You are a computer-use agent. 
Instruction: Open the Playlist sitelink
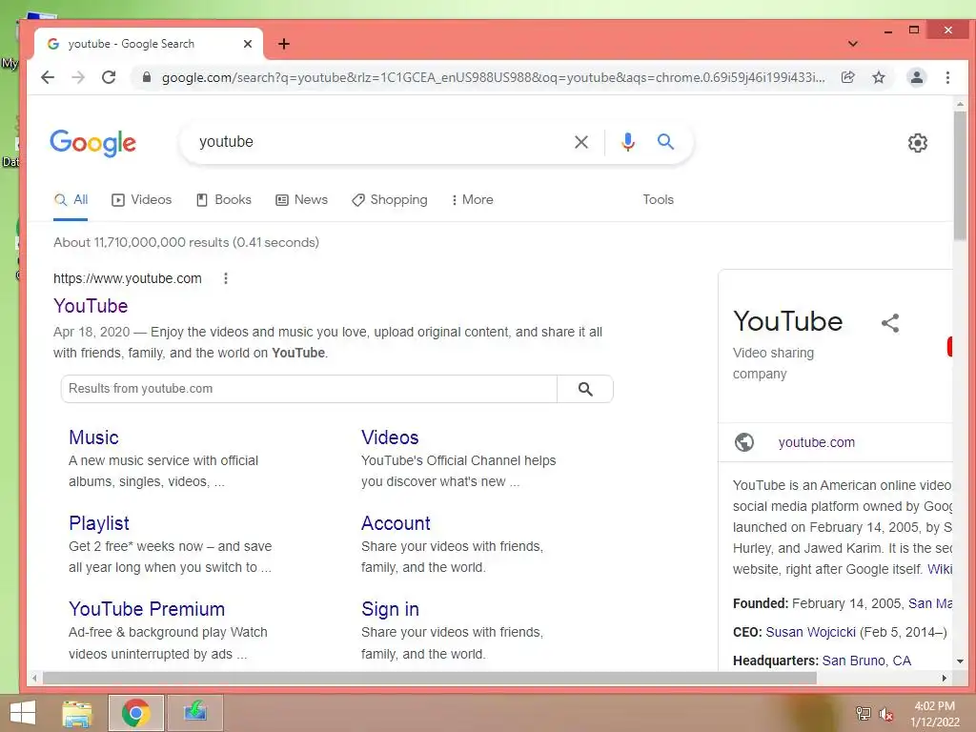tap(99, 523)
